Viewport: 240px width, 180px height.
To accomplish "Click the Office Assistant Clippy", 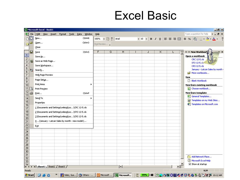I will coord(210,57).
